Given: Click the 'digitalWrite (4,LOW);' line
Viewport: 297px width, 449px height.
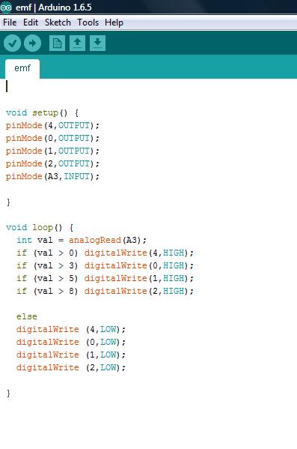Looking at the screenshot, I should tap(71, 329).
